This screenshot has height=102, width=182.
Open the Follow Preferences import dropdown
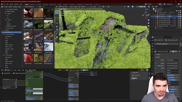coord(31,7)
